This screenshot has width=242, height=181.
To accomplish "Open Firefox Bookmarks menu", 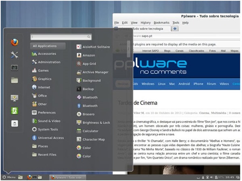I will click(161, 23).
